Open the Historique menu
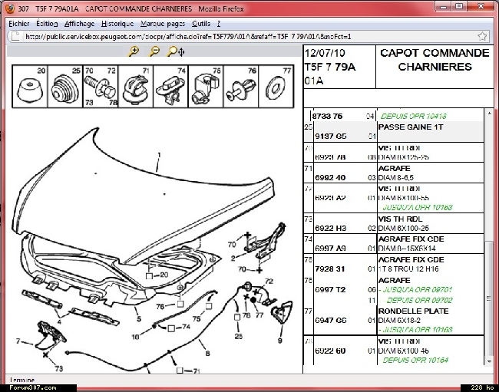Viewport: 499px width, 392px height. [x=117, y=24]
